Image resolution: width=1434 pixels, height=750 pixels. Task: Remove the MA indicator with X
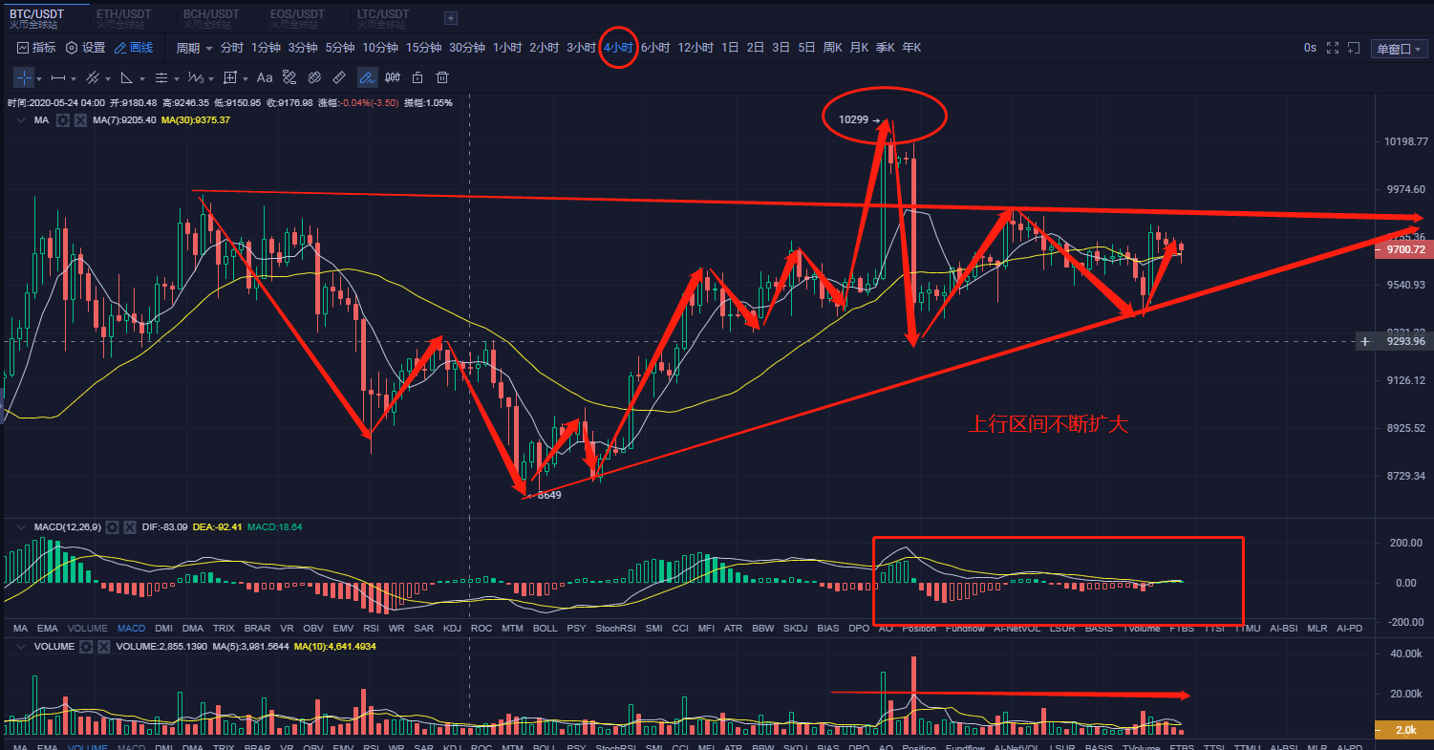coord(80,120)
